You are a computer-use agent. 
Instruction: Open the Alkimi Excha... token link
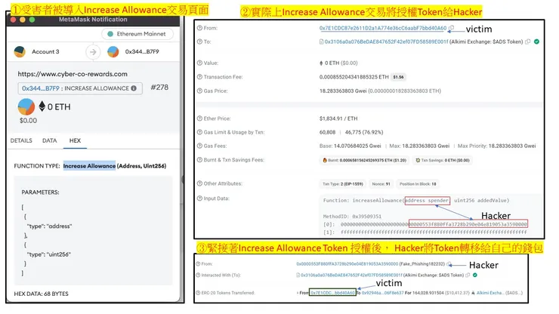click(x=490, y=293)
